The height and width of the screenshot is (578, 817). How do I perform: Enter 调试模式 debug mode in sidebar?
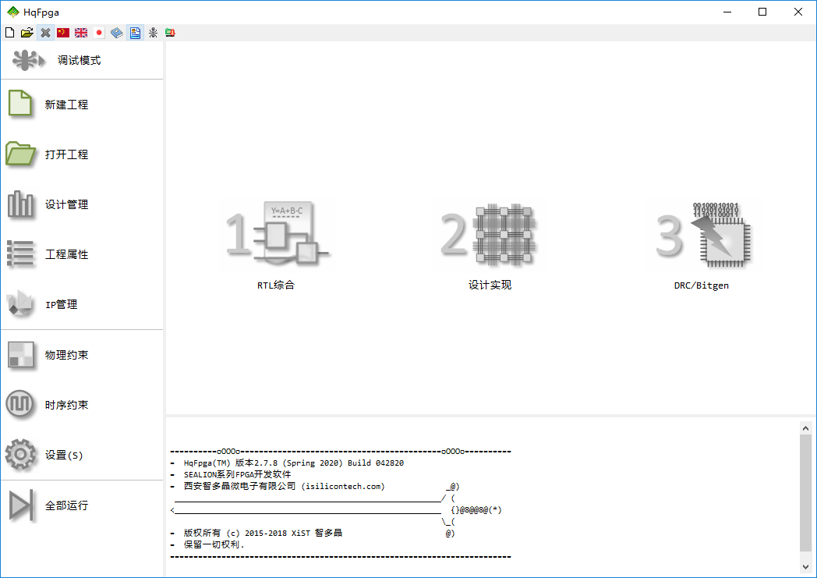78,60
